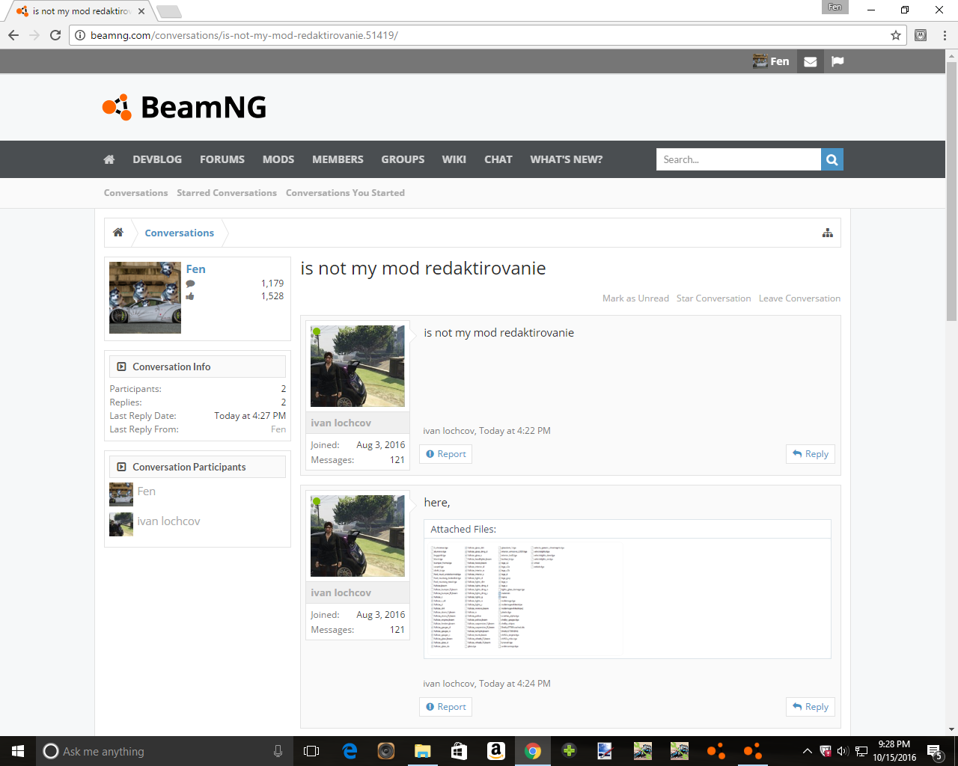Screen dimensions: 958x766
Task: Reply to the 4:22 PM message
Action: click(x=811, y=454)
